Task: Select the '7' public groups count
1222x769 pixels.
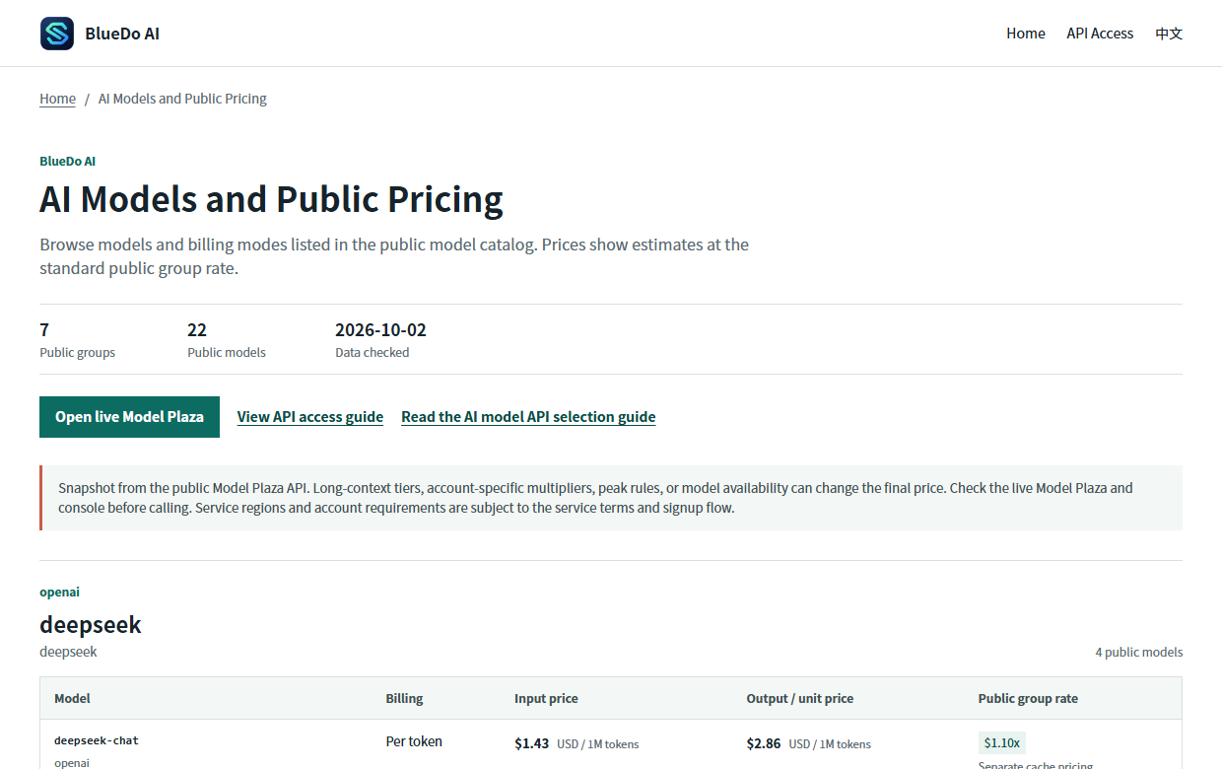Action: click(44, 330)
